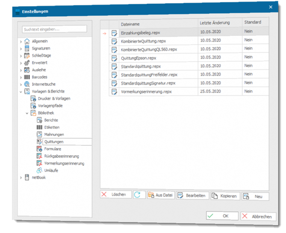Collapse the Bibliothek tree node
Viewport: 286px width, 233px height.
[x=27, y=113]
